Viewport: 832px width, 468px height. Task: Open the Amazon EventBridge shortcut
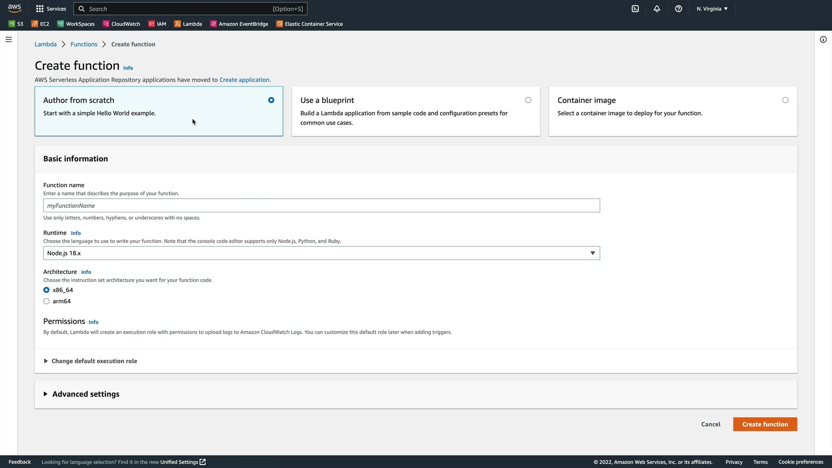coord(239,24)
